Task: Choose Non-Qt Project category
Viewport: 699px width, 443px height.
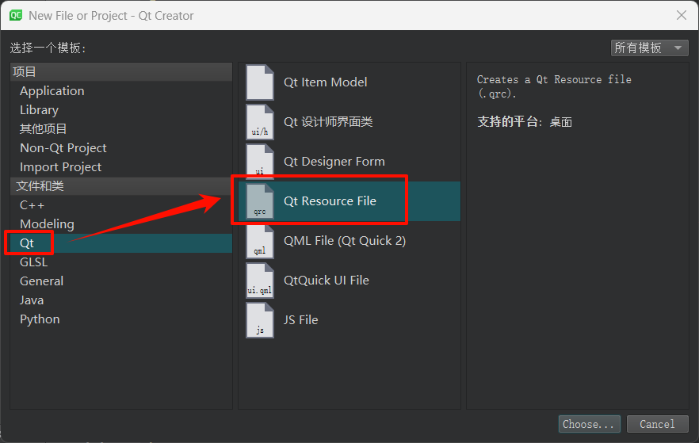Action: (63, 148)
